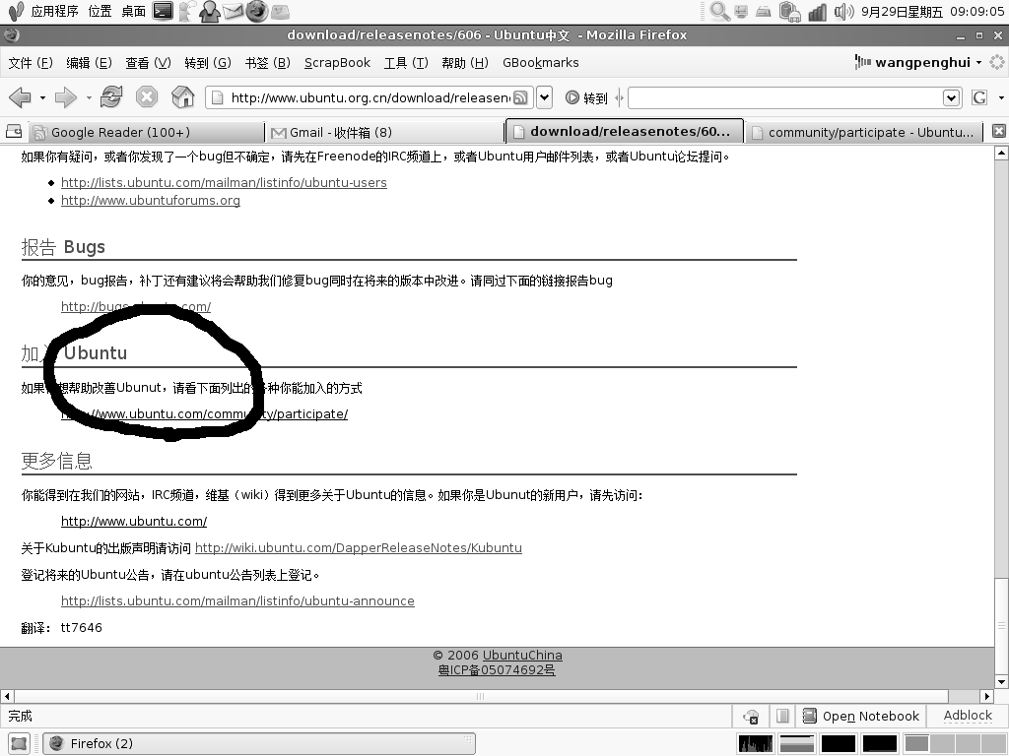Focus the address bar URL field
This screenshot has height=756, width=1009.
click(370, 97)
